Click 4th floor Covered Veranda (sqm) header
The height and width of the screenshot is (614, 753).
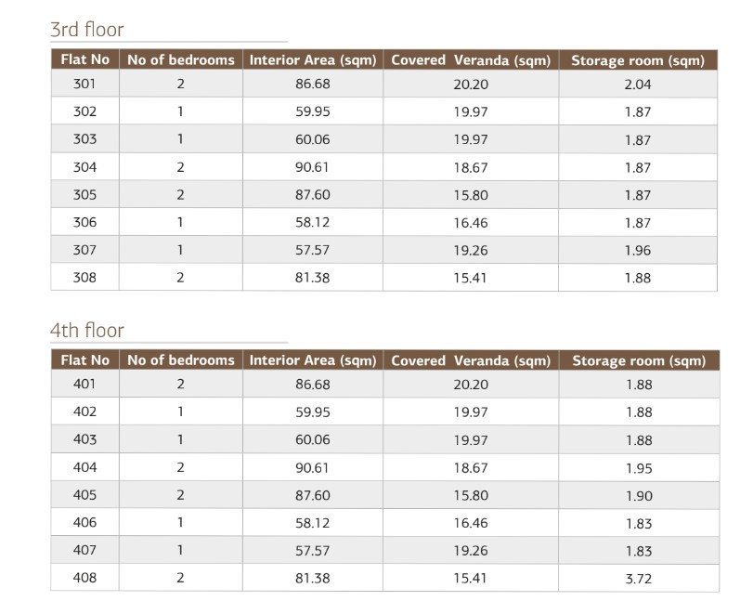[x=471, y=360]
